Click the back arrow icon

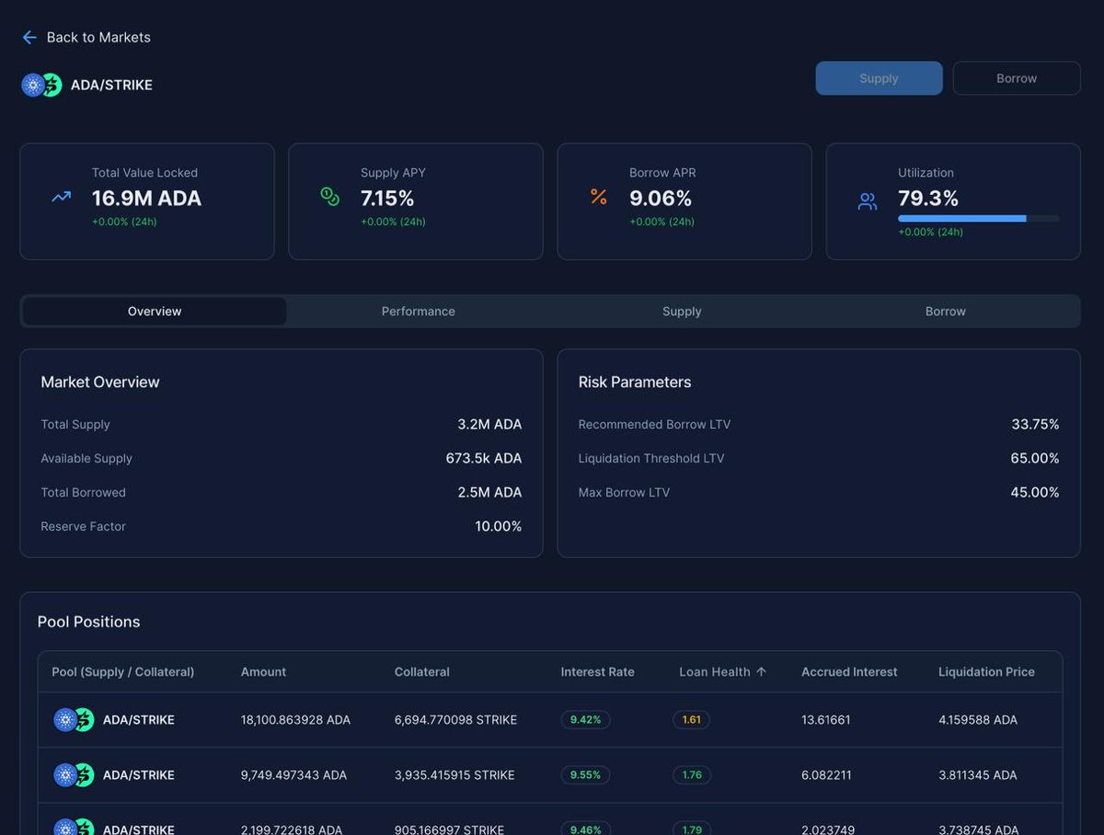[29, 38]
